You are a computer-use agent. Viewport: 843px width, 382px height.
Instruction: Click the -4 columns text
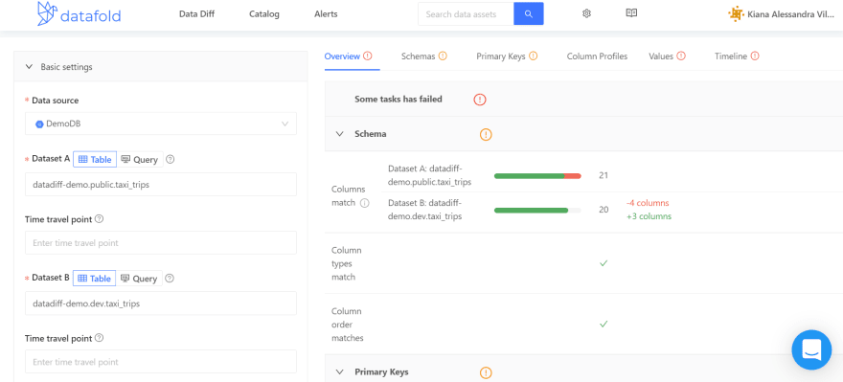pos(648,203)
